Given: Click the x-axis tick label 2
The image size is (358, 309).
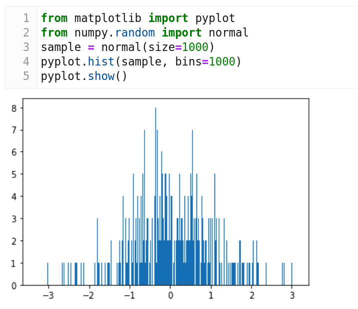Looking at the screenshot, I should point(251,295).
